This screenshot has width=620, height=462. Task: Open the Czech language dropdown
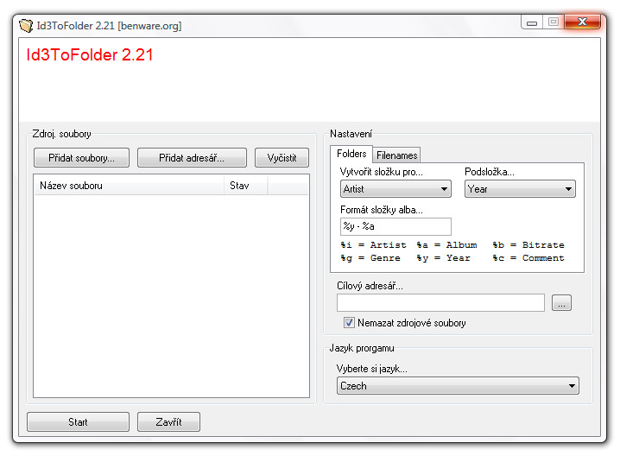pyautogui.click(x=458, y=386)
